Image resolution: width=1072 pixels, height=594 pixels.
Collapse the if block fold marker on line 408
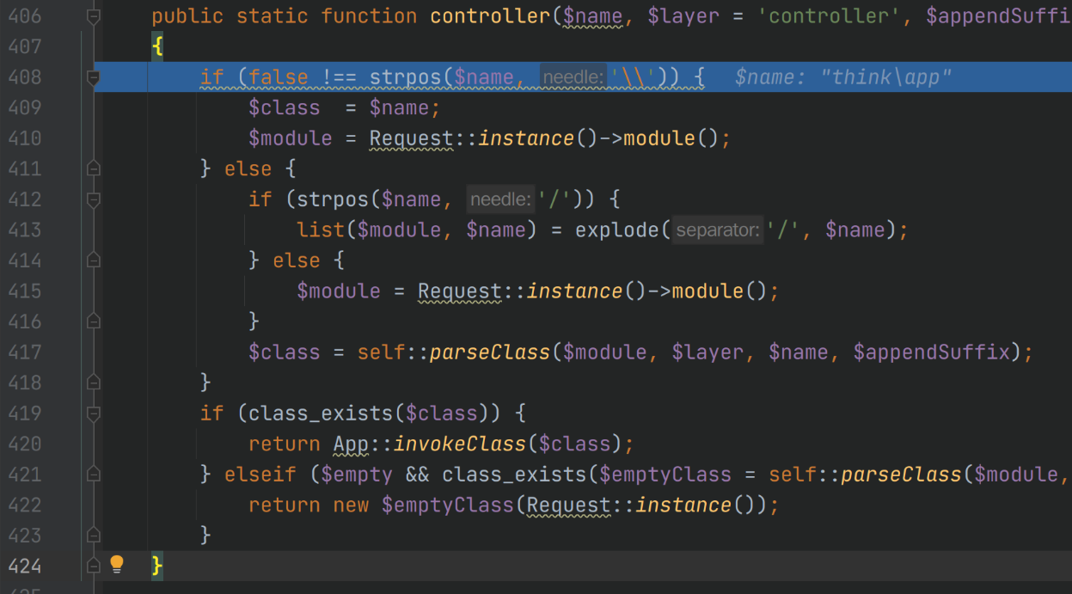[x=94, y=77]
